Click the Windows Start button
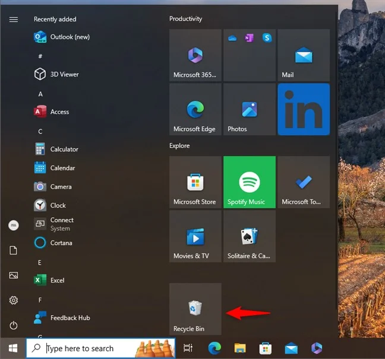Image resolution: width=385 pixels, height=359 pixels. tap(13, 348)
